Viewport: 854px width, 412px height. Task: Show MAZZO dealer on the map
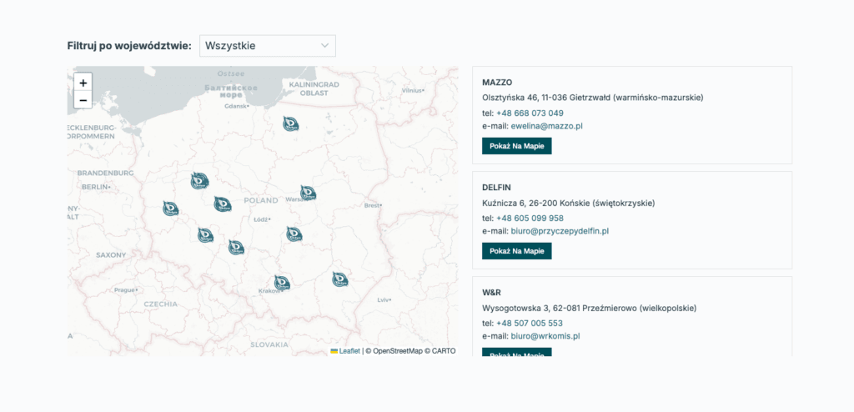click(516, 146)
